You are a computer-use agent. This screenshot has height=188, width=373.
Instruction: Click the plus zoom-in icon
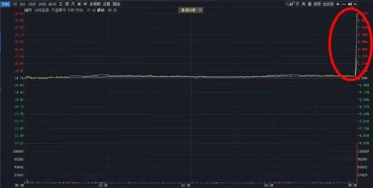338,4
